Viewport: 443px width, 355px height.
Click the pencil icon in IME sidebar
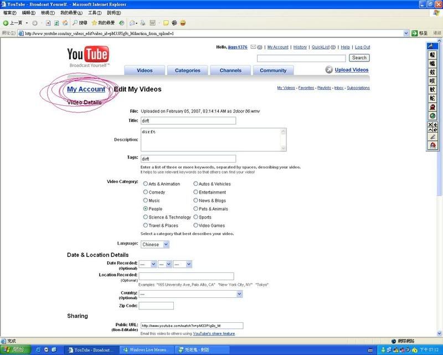432,137
